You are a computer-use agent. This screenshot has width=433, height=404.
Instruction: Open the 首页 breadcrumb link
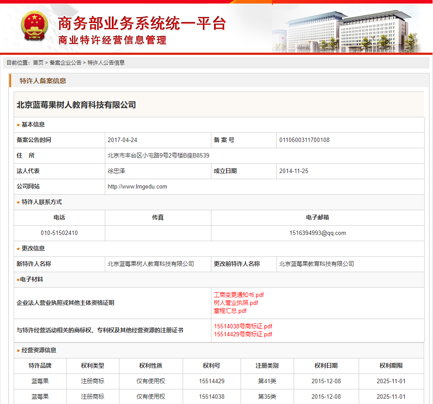click(38, 63)
